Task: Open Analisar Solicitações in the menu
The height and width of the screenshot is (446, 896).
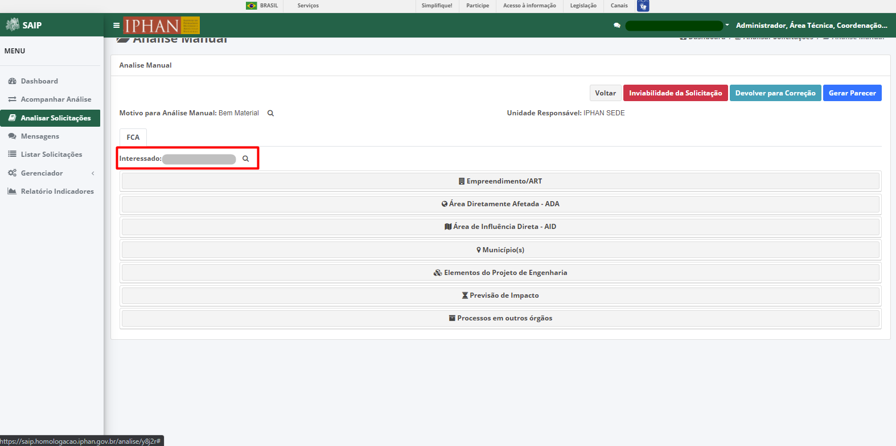Action: [x=50, y=118]
